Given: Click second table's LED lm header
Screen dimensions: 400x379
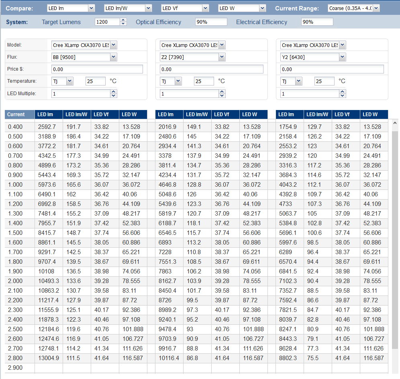Looking at the screenshot, I should pyautogui.click(x=169, y=114).
